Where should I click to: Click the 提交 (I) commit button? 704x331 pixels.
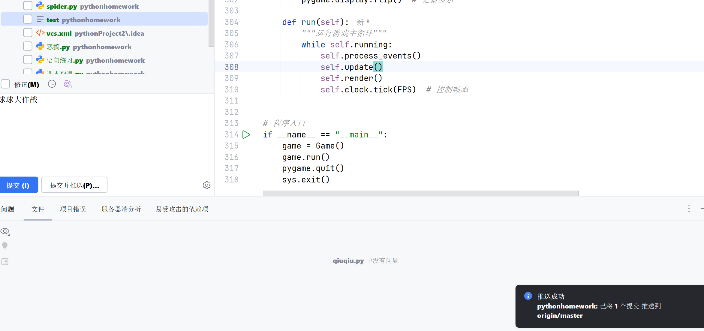[x=18, y=185]
